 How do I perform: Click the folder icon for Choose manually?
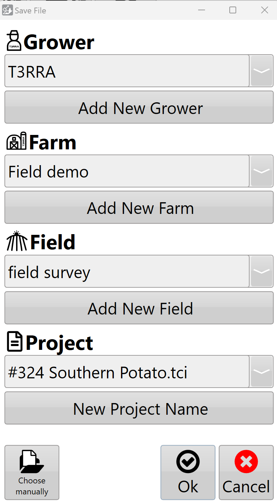[32, 461]
